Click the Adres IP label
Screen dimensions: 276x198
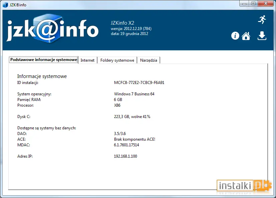pos(25,156)
